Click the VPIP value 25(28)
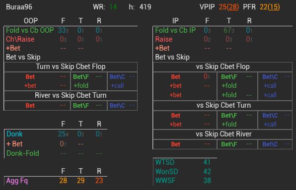The image size is (296, 190). (x=229, y=7)
